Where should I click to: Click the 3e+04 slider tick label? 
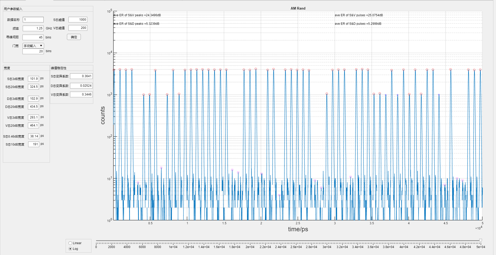[x=327, y=247]
